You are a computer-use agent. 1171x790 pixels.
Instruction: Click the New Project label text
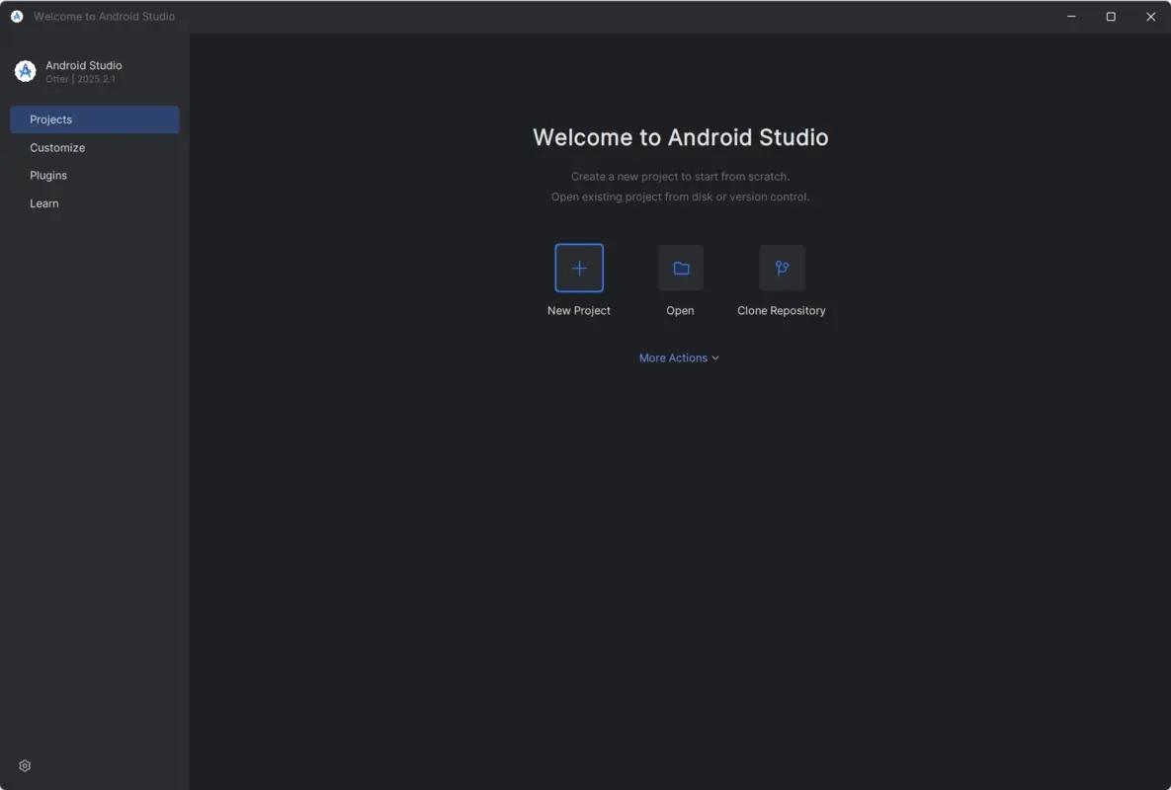coord(579,310)
